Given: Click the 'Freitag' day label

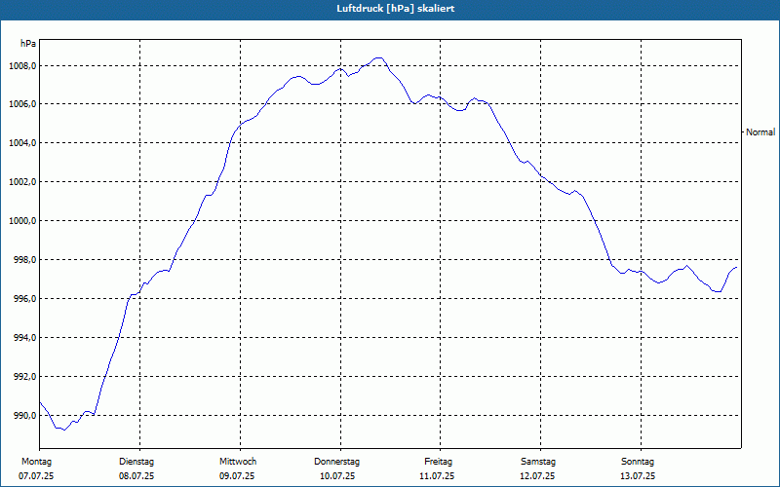Looking at the screenshot, I should [438, 462].
